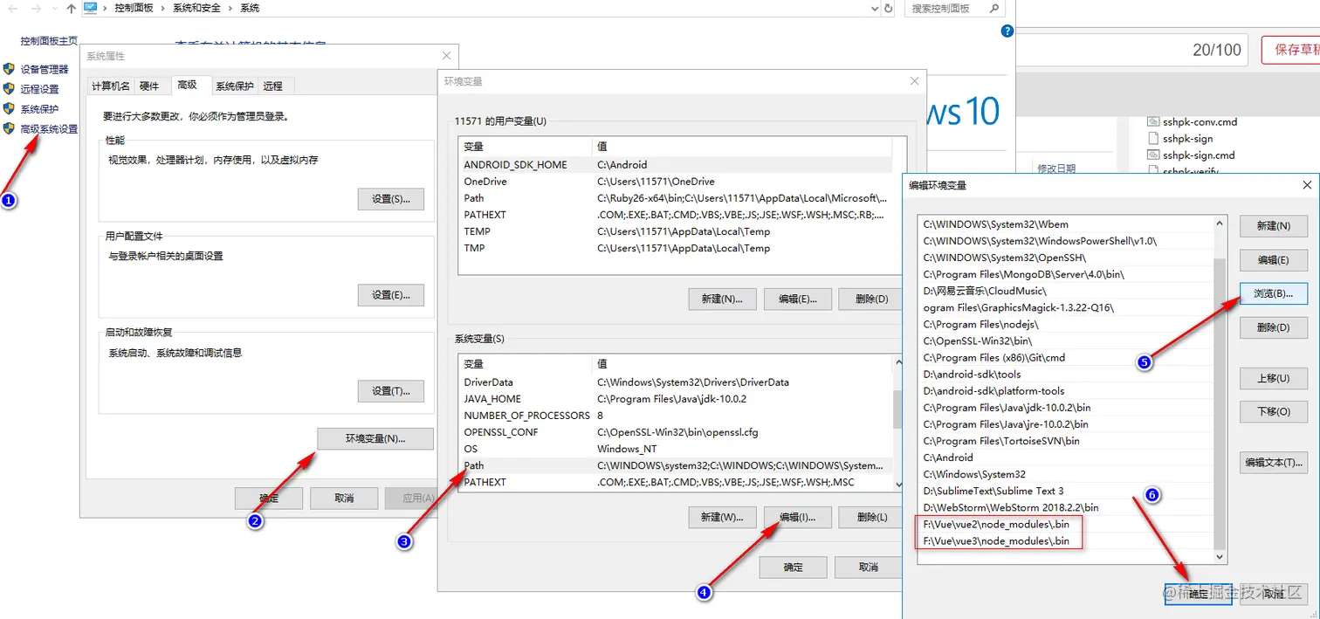Click 值 column header in system variables
This screenshot has width=1320, height=619.
742,364
